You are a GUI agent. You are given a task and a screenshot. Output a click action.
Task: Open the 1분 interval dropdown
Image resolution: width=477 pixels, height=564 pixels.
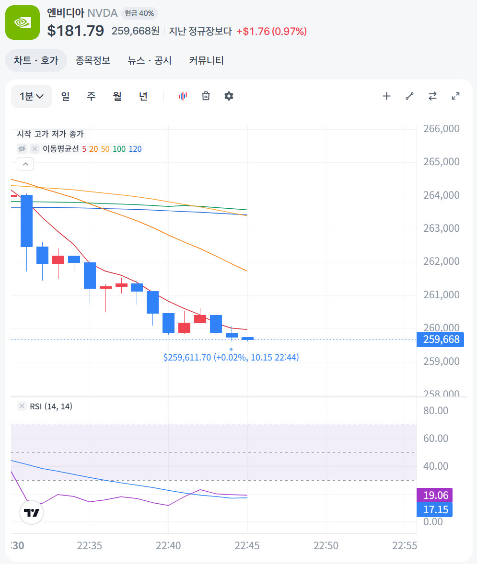(32, 96)
